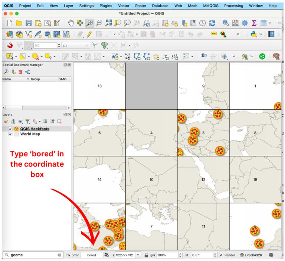Open the filter layers expression dropdown in Layers
The image size is (285, 261).
click(40, 122)
